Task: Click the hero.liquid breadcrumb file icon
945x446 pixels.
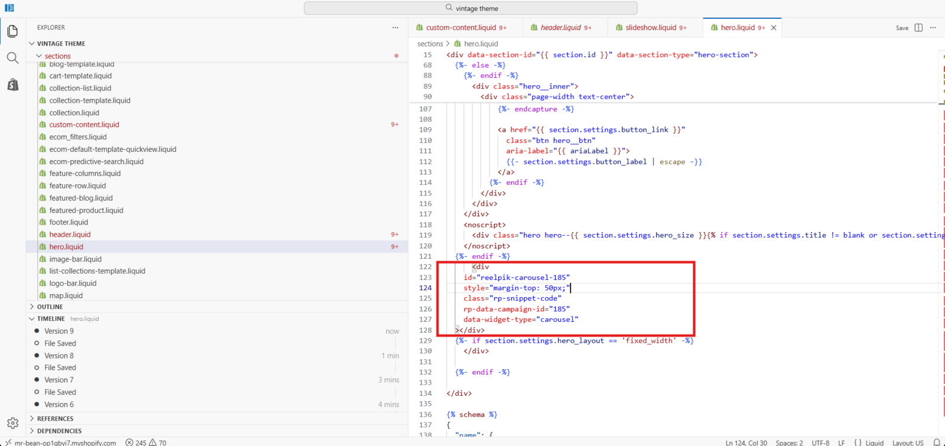Action: coord(458,44)
